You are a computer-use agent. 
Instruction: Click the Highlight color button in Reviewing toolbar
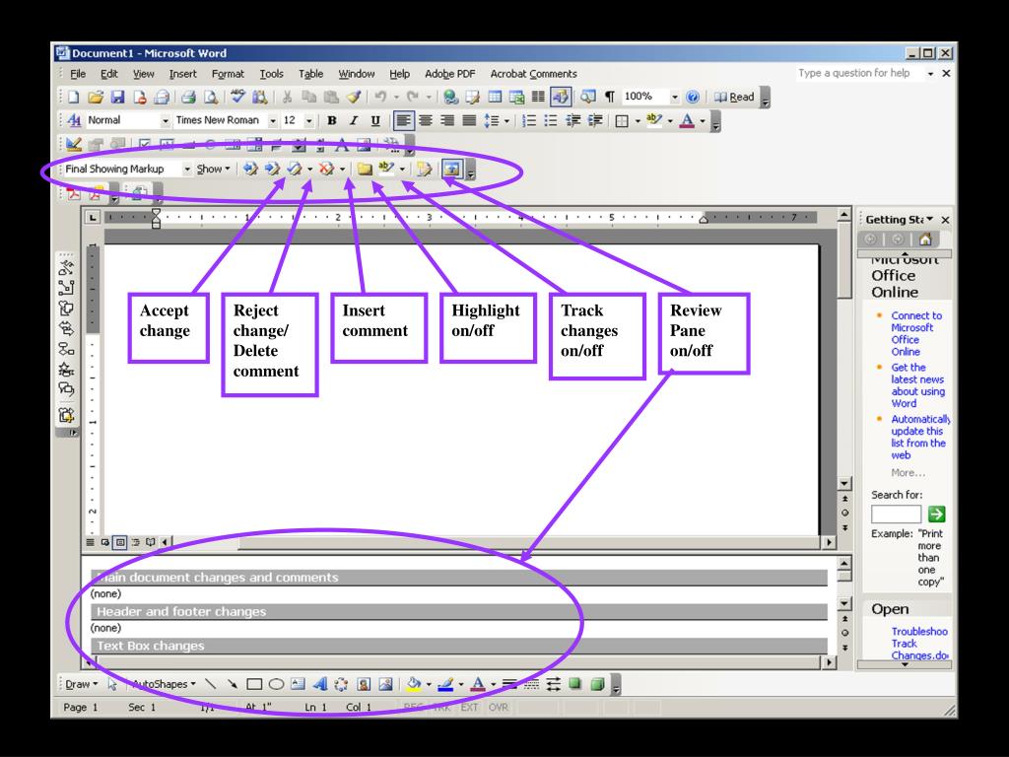click(386, 170)
